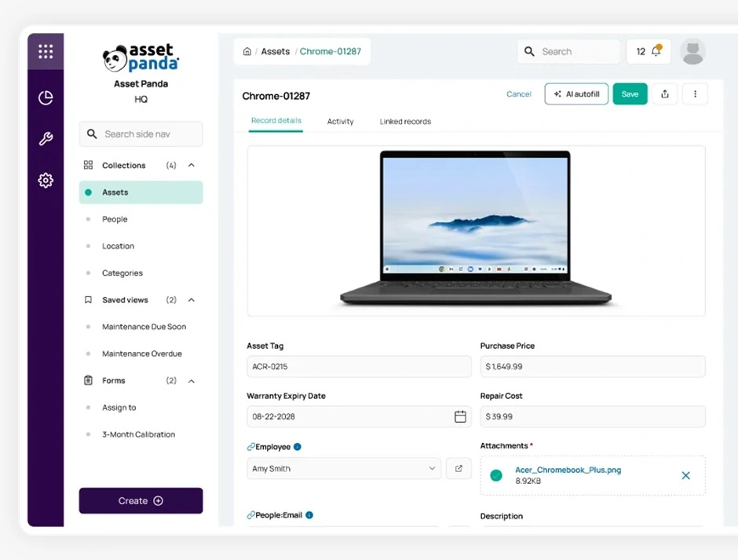Click the green Save button
Image resolution: width=738 pixels, height=560 pixels.
[x=630, y=93]
